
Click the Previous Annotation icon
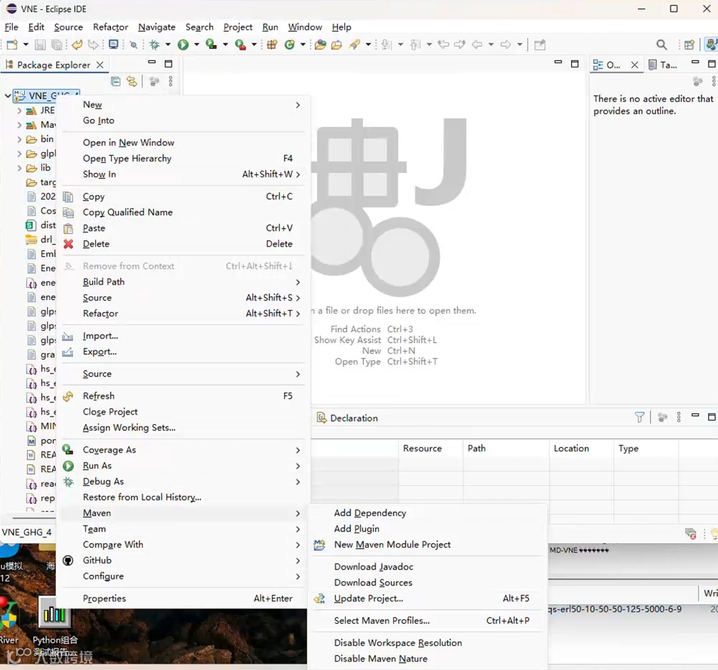click(416, 45)
